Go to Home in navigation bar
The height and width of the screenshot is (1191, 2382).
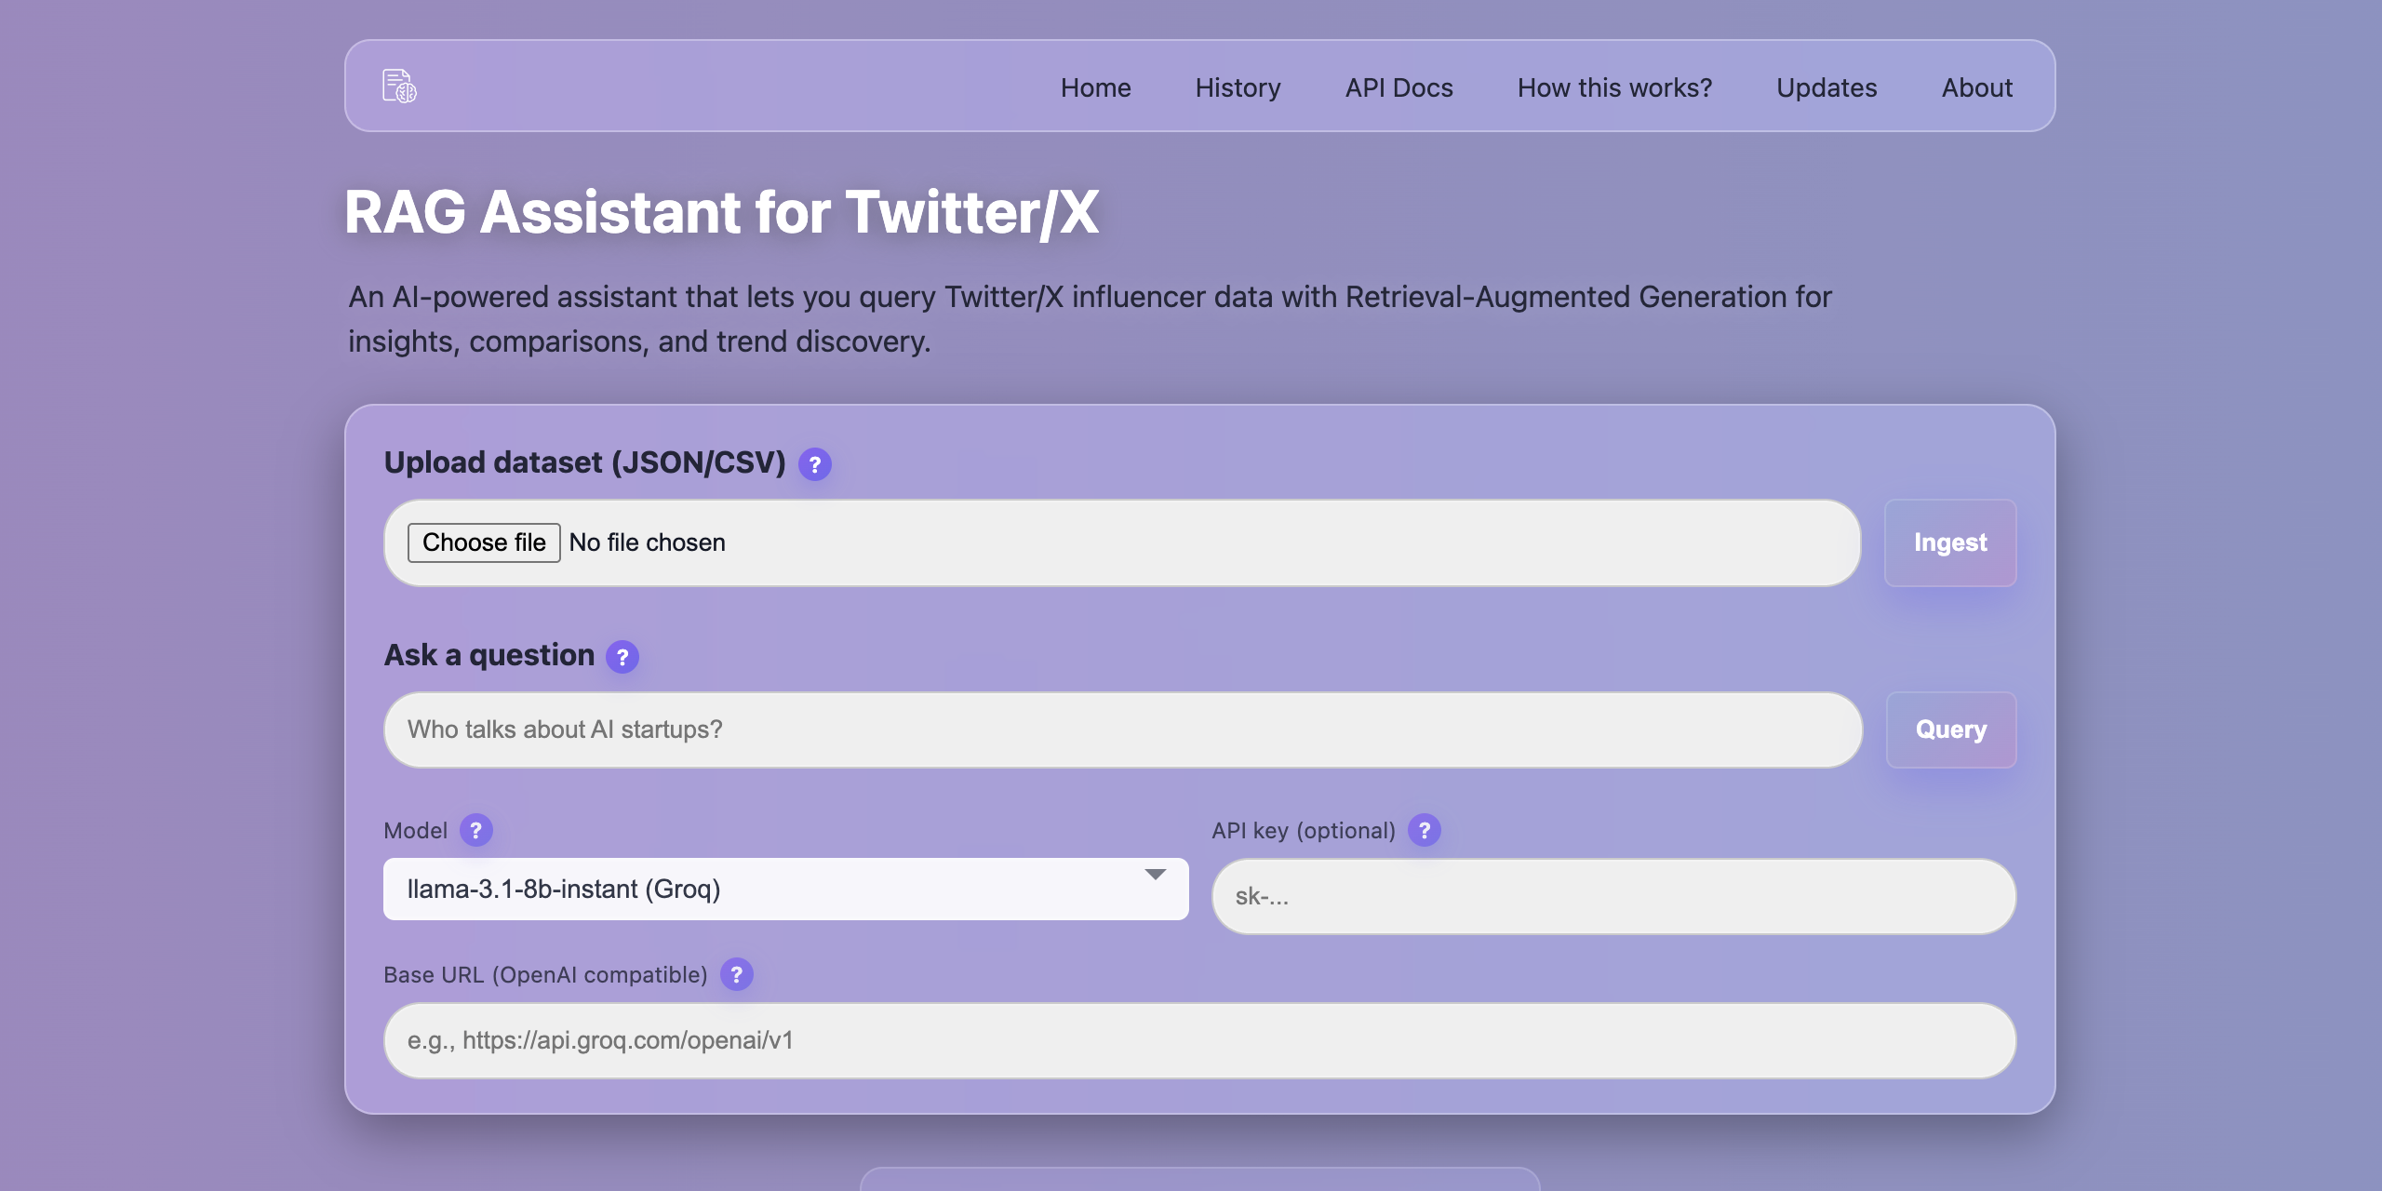point(1096,87)
